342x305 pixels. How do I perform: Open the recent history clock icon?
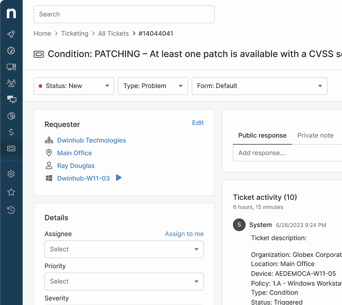coord(11,210)
